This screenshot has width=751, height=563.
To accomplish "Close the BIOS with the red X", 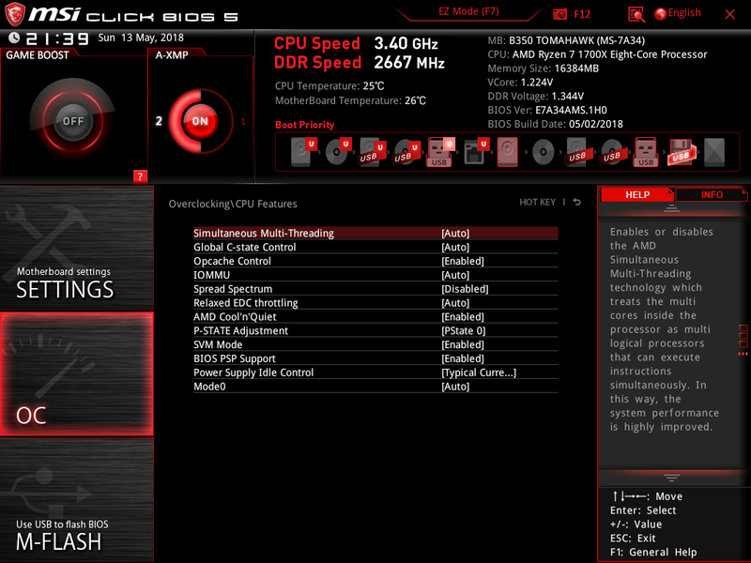I will pyautogui.click(x=730, y=14).
